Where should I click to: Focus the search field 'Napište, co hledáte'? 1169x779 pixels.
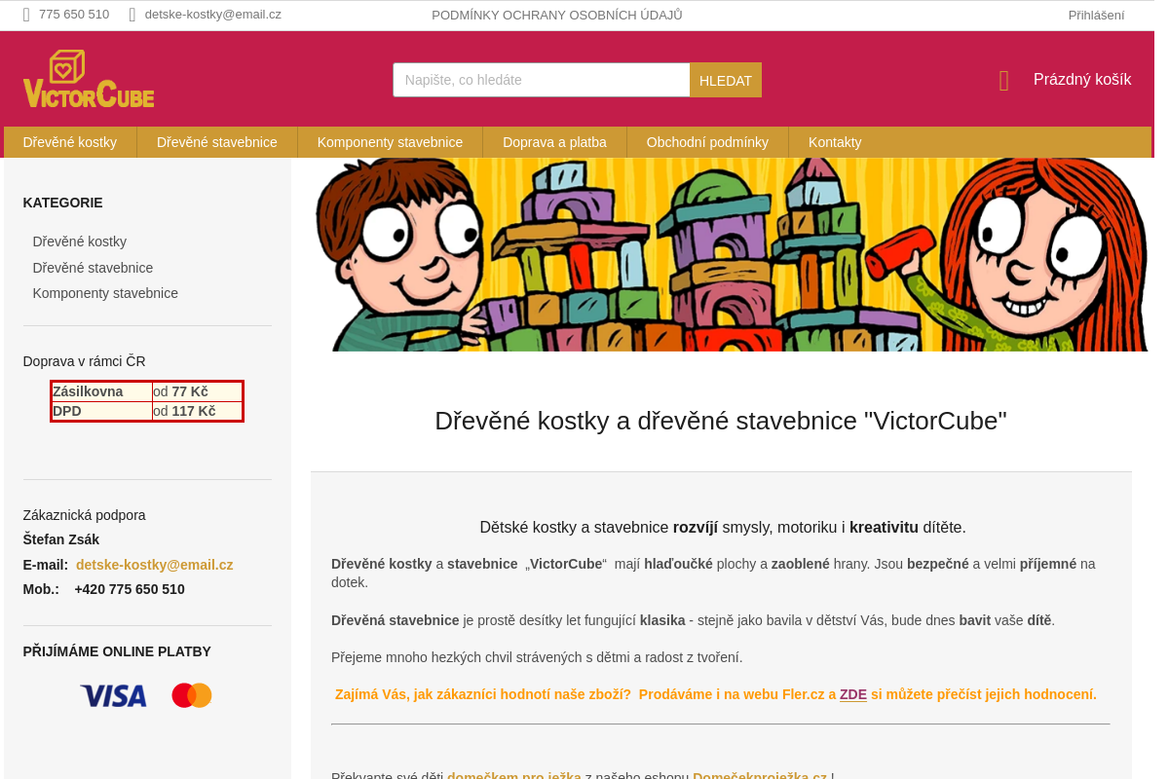(541, 80)
